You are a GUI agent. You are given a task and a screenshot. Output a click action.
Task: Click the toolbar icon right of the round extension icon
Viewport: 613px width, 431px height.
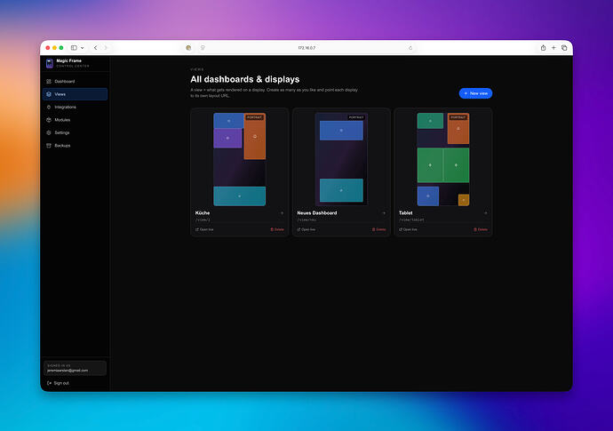click(x=203, y=48)
